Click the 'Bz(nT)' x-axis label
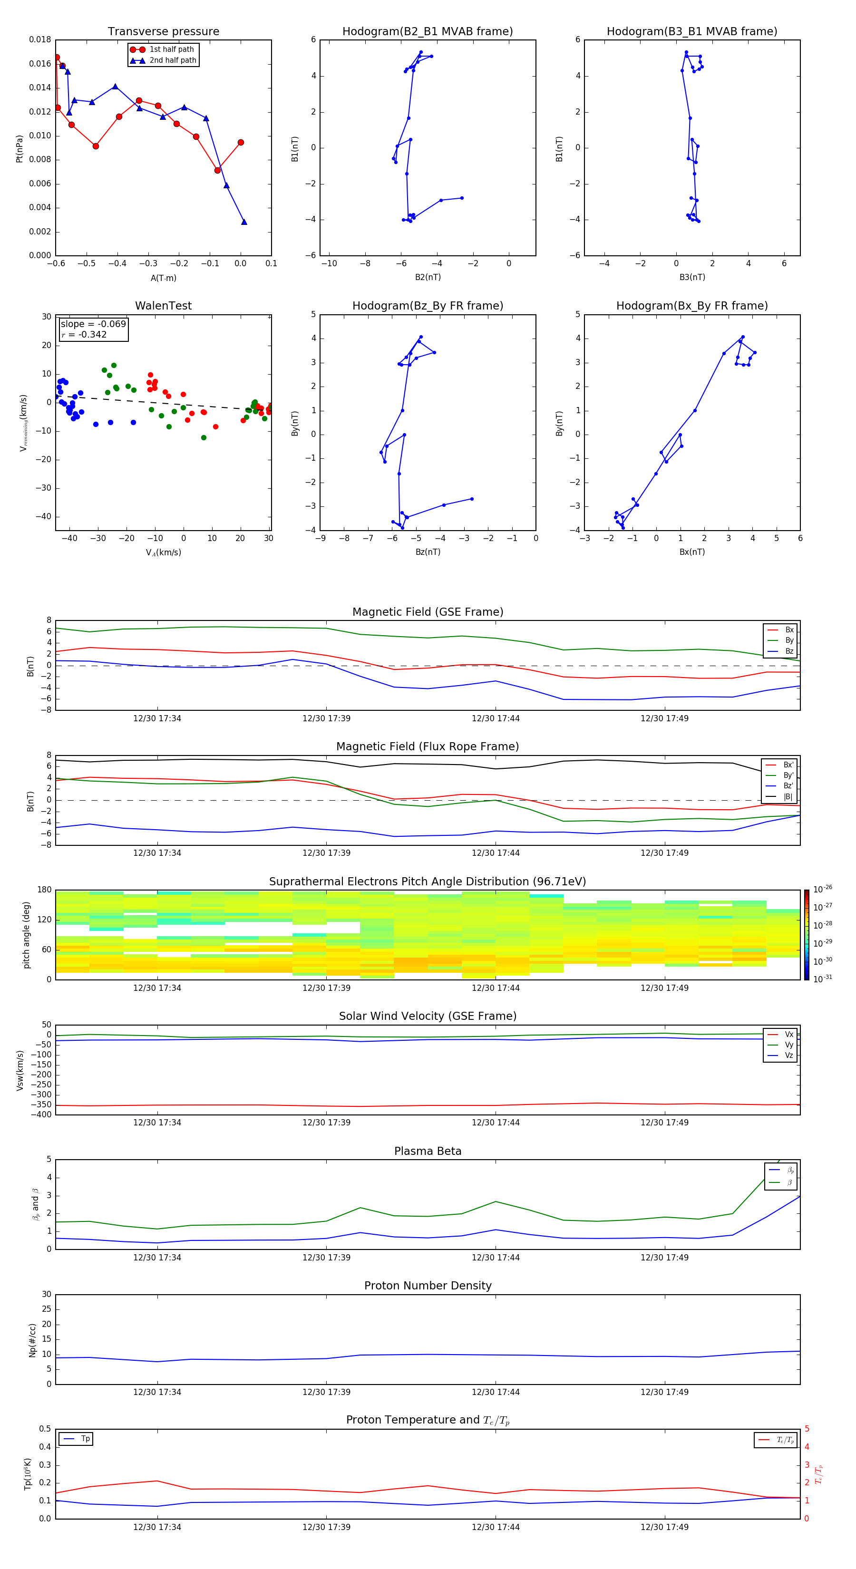The image size is (856, 1569). pyautogui.click(x=428, y=552)
